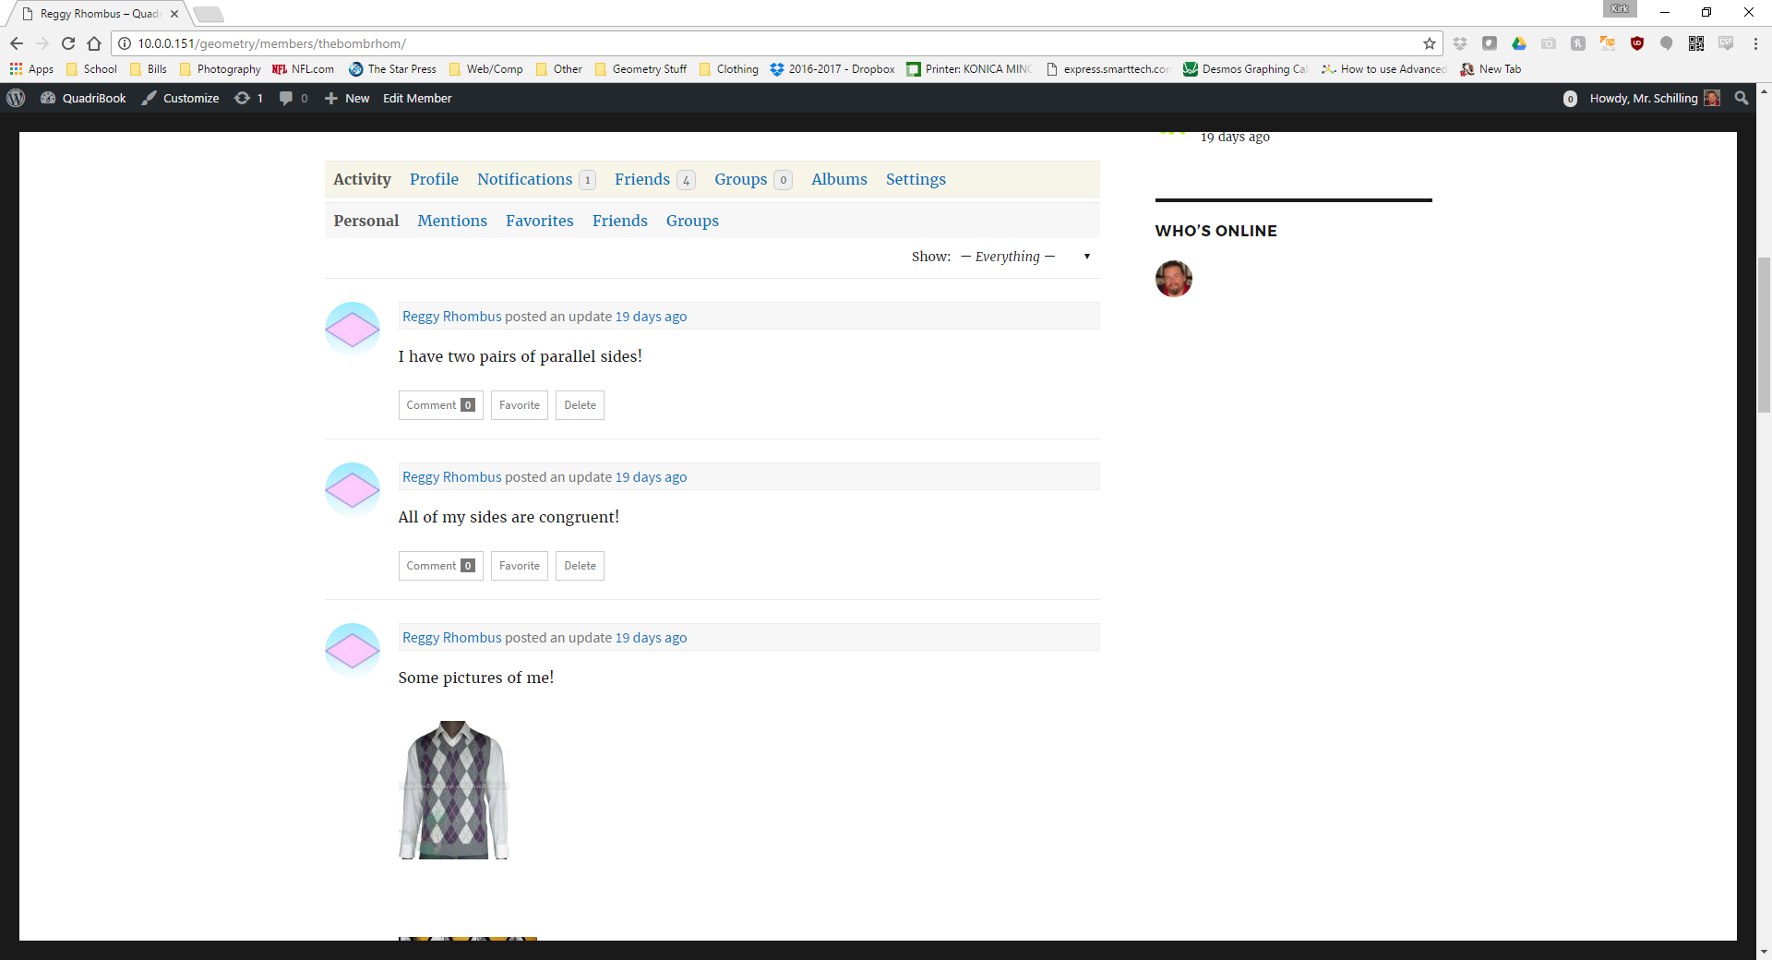Switch to the Notifications tab
This screenshot has width=1772, height=960.
point(524,179)
